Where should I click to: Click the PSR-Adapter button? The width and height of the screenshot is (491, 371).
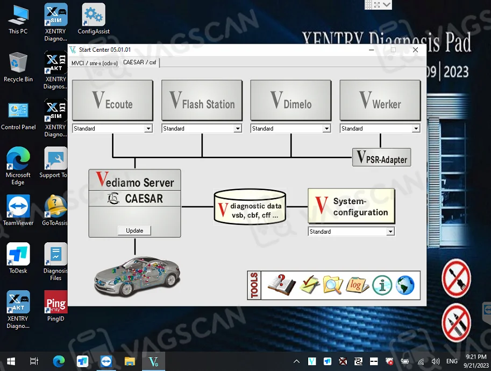[381, 158]
